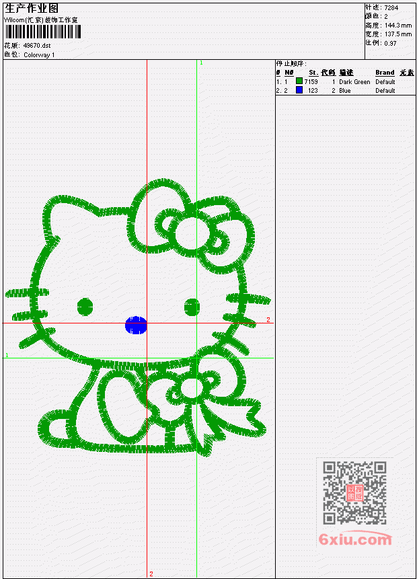The height and width of the screenshot is (579, 417).
Task: Click the 元素 column header
Action: click(x=407, y=73)
